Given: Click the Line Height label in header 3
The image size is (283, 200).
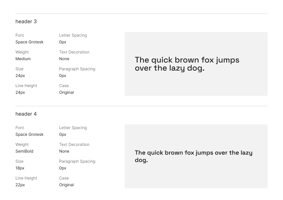Looking at the screenshot, I should coord(26,86).
